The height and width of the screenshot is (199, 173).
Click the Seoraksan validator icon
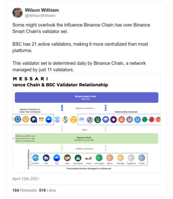coord(78,158)
